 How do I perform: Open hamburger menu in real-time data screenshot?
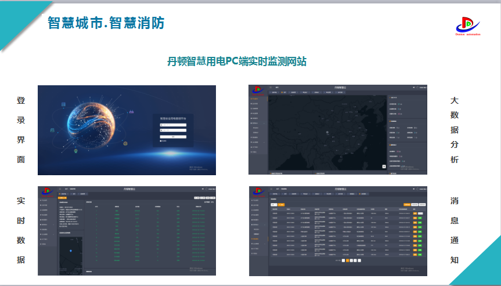[60, 189]
